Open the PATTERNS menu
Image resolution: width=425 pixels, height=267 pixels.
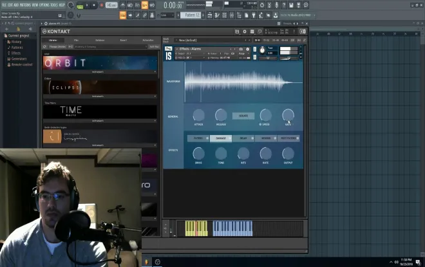[x=25, y=5]
